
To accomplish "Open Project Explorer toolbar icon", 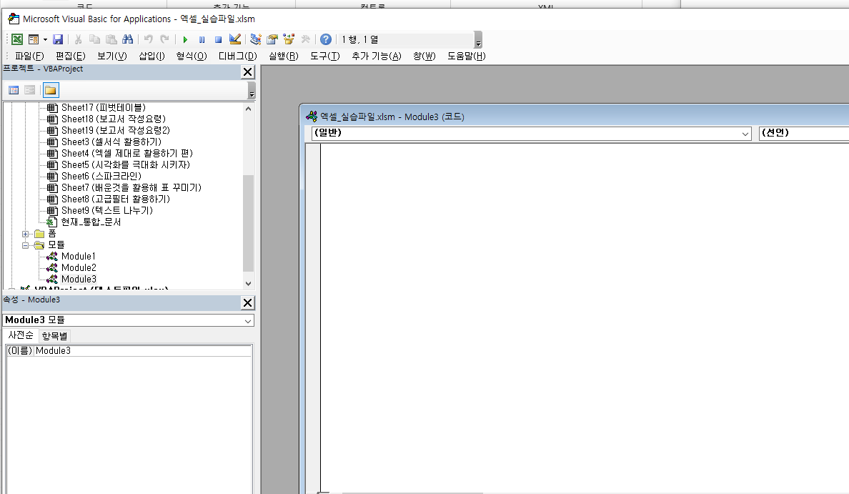I will click(256, 39).
